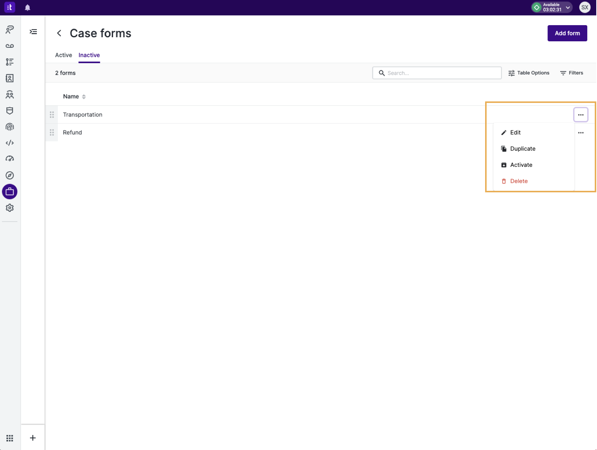Open the guardian shield icon in sidebar

10,111
